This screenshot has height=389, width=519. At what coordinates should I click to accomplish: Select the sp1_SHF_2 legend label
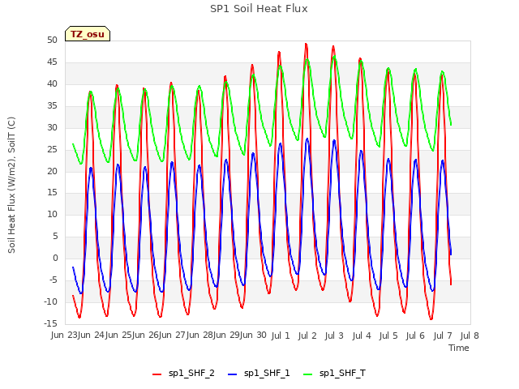click(191, 373)
